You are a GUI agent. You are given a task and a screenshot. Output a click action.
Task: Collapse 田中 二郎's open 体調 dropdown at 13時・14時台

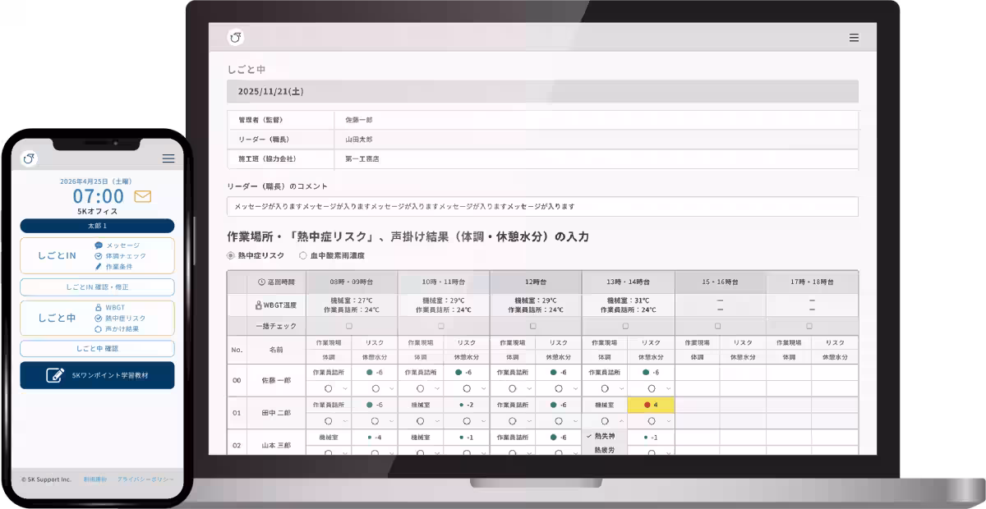click(605, 421)
